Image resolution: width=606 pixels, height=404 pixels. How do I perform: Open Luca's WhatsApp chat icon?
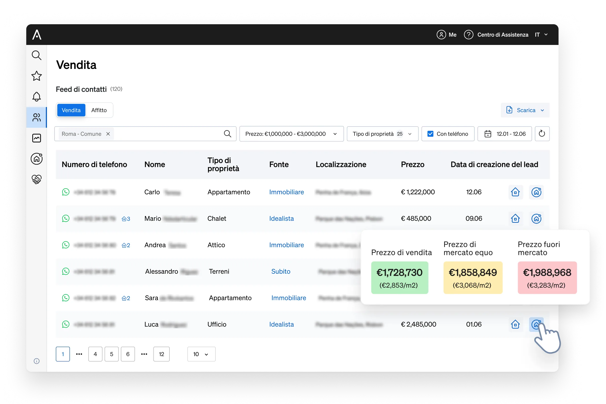point(66,324)
